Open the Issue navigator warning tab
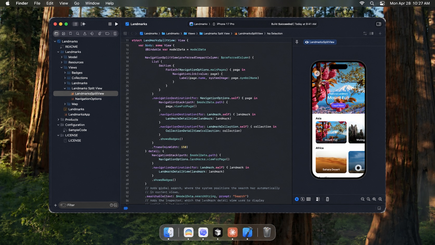 (85, 34)
